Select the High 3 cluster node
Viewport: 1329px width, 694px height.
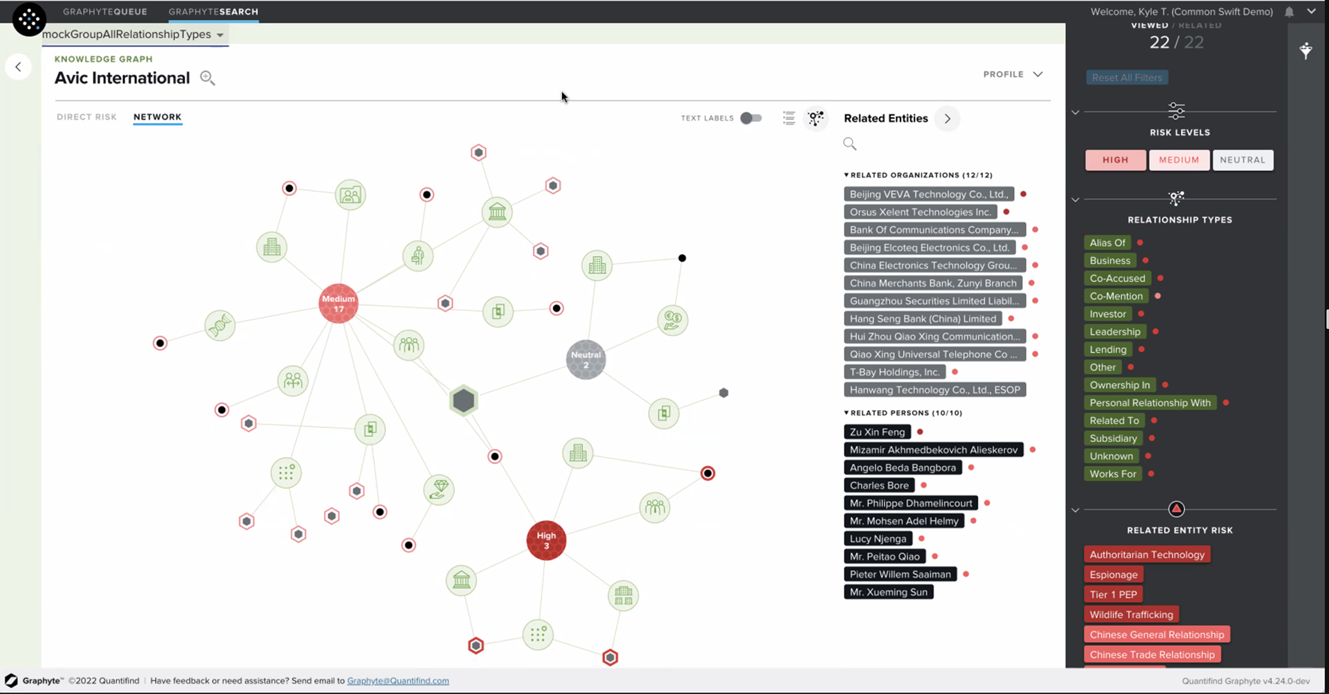[546, 540]
